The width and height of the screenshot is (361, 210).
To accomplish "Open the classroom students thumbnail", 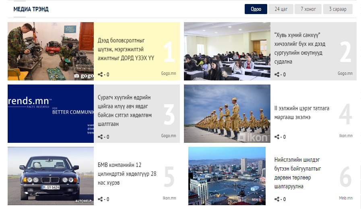I will tap(227, 51).
